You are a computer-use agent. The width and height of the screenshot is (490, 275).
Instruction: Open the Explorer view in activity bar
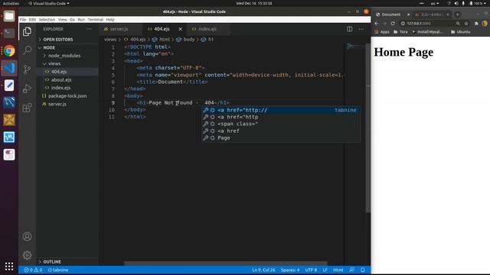pos(28,31)
